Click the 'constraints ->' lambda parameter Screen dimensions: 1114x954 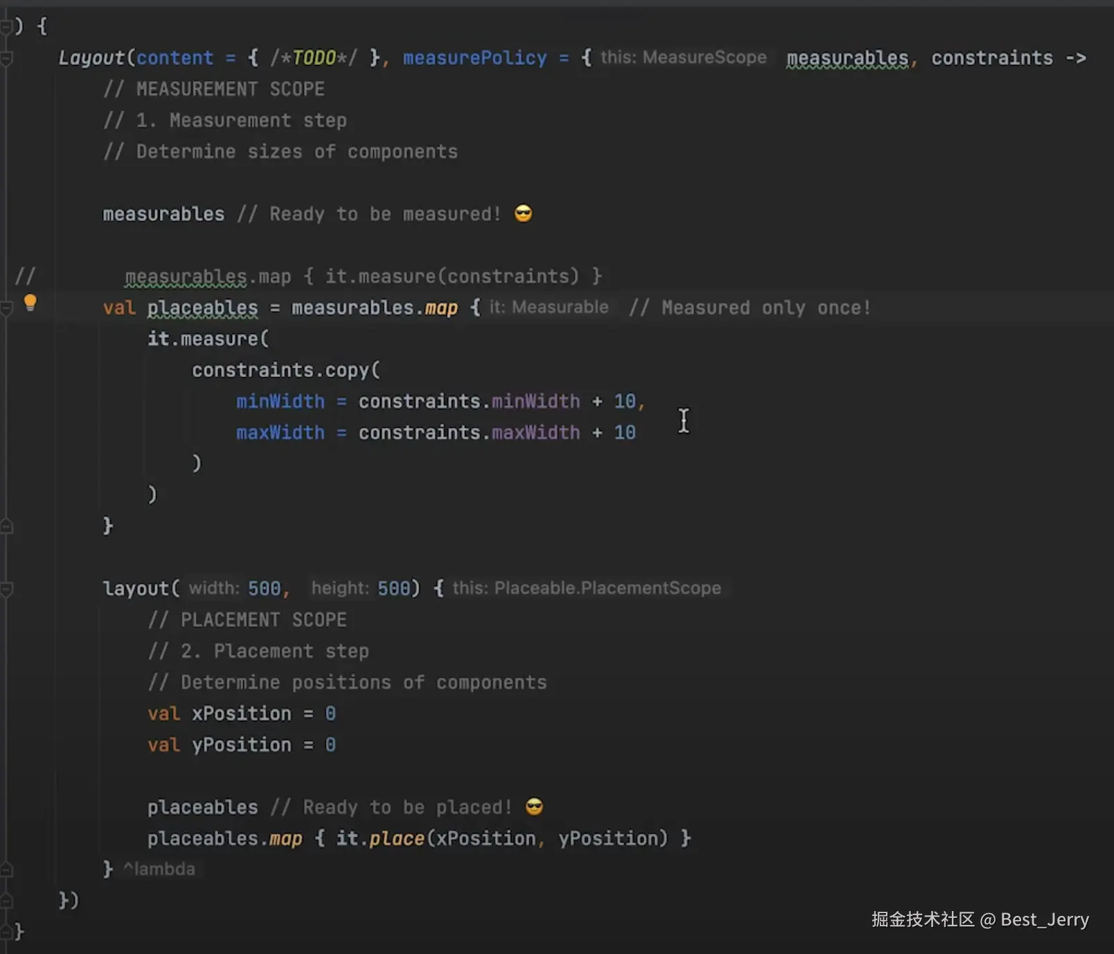coord(1009,58)
